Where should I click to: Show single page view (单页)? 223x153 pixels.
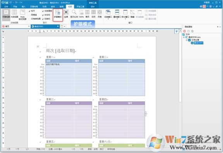pos(87,14)
